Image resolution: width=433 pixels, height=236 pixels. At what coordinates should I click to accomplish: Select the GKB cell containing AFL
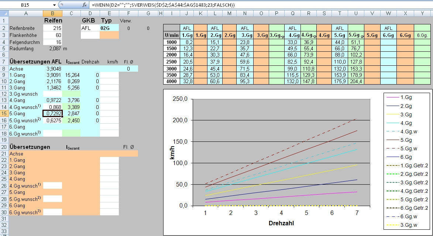pyautogui.click(x=90, y=28)
